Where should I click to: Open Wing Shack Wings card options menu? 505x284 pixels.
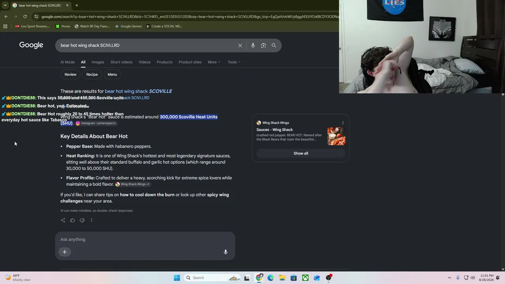point(343,123)
